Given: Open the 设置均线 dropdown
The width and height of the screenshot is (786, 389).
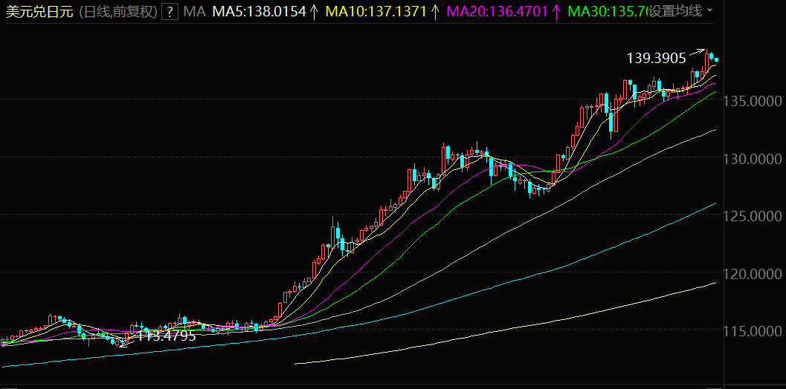Looking at the screenshot, I should 680,11.
